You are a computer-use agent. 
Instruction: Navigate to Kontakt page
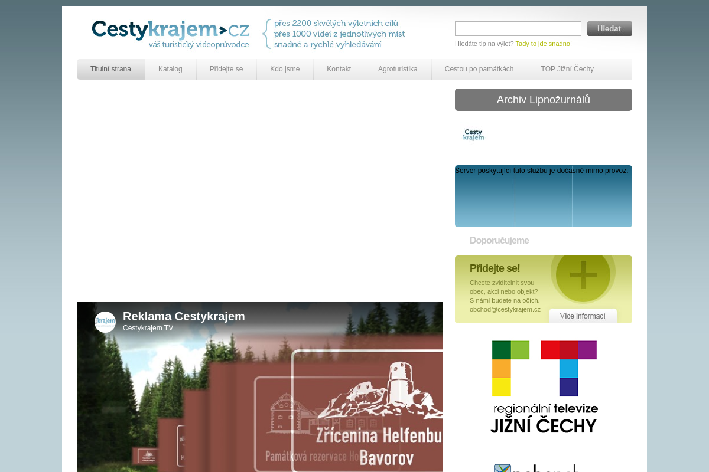click(x=339, y=69)
